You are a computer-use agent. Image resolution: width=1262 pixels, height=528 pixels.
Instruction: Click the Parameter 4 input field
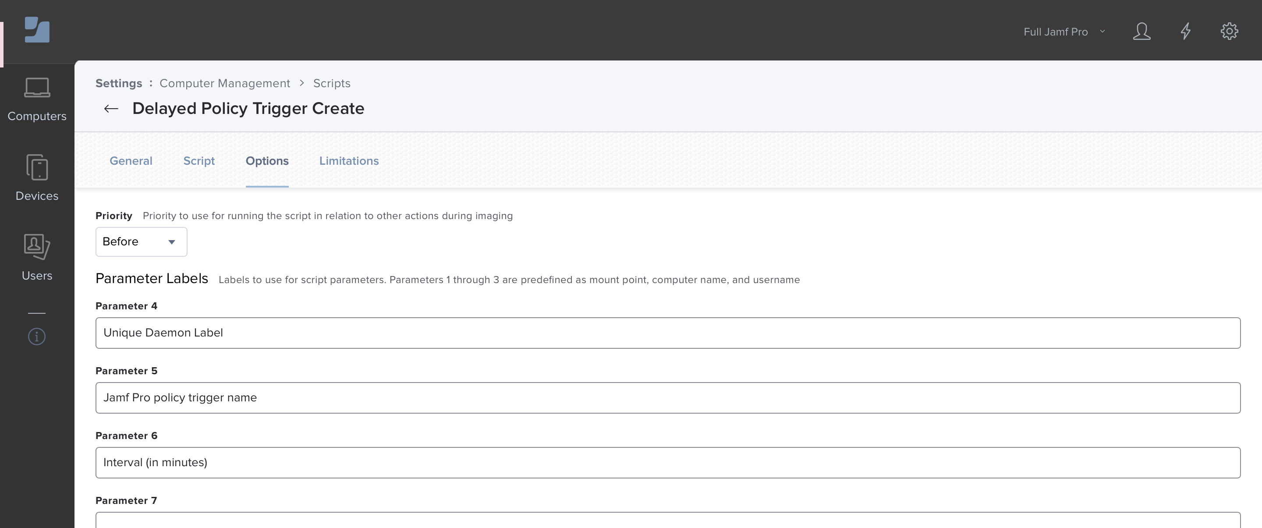tap(668, 333)
